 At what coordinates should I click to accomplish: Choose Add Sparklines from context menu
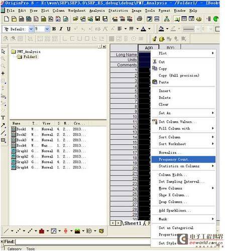(x=183, y=210)
